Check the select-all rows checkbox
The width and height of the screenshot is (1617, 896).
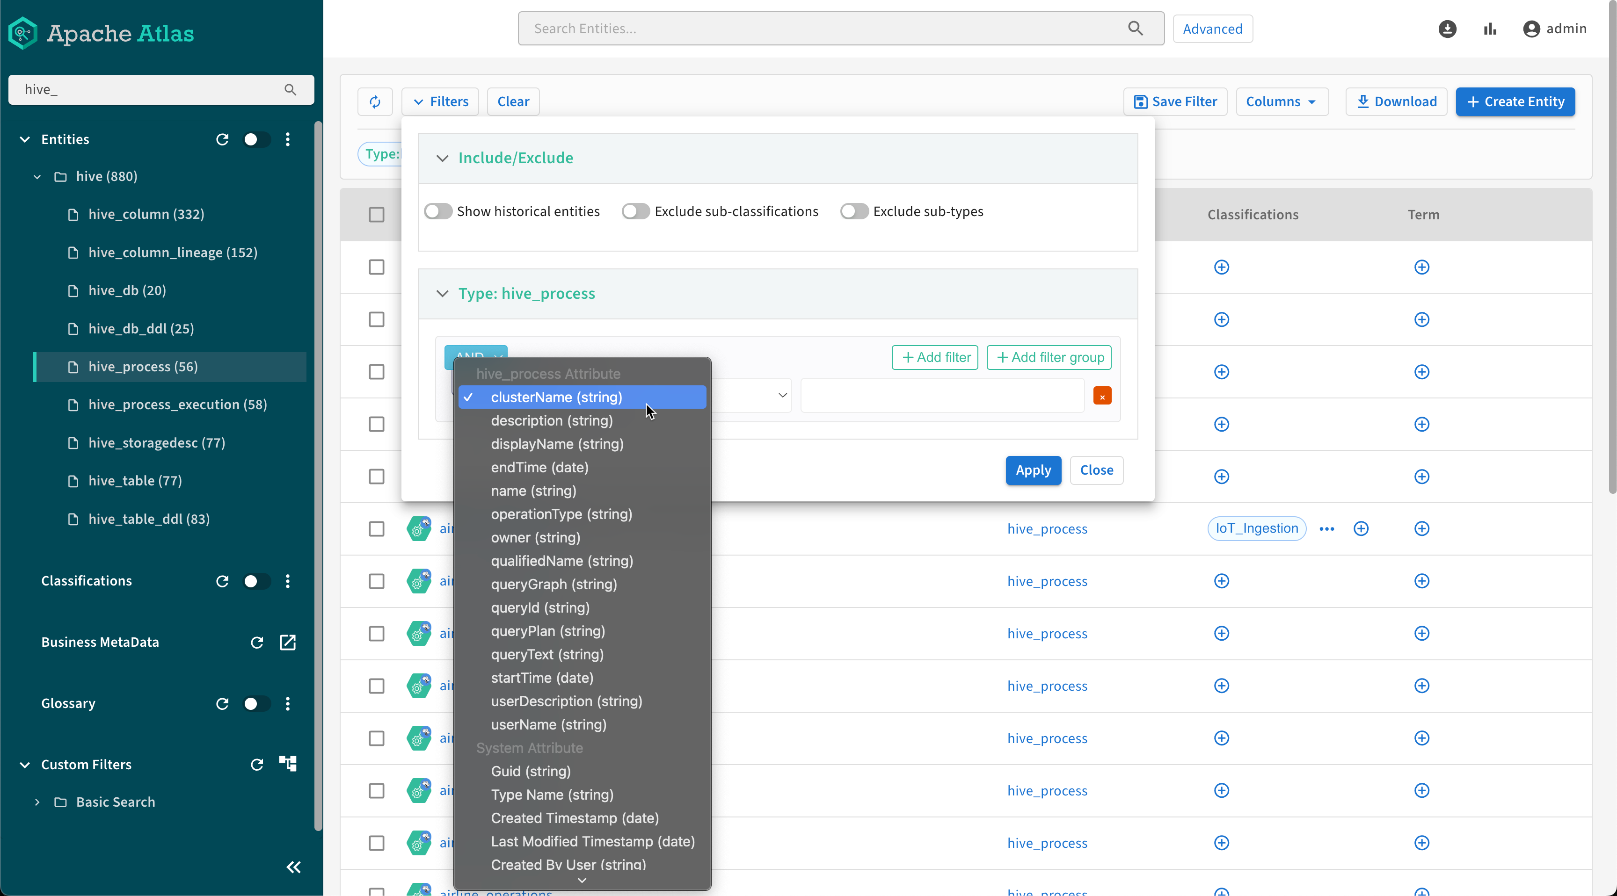(x=376, y=215)
